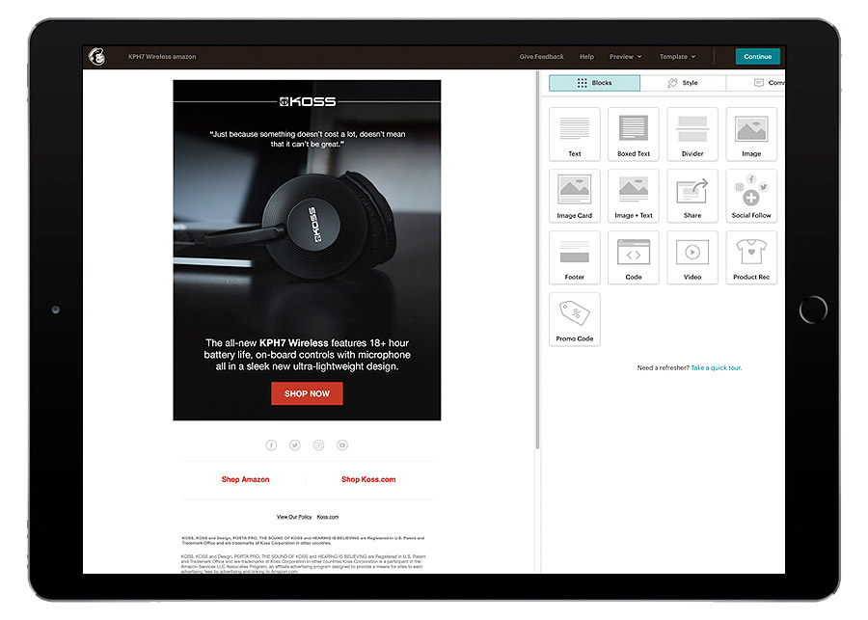Click the Continue button
The image size is (868, 620).
coord(757,57)
